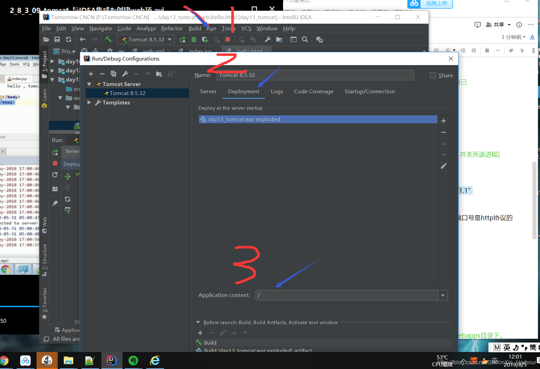This screenshot has width=540, height=369.
Task: Open Baidu Netdisk from the taskbar
Action: (x=25, y=361)
